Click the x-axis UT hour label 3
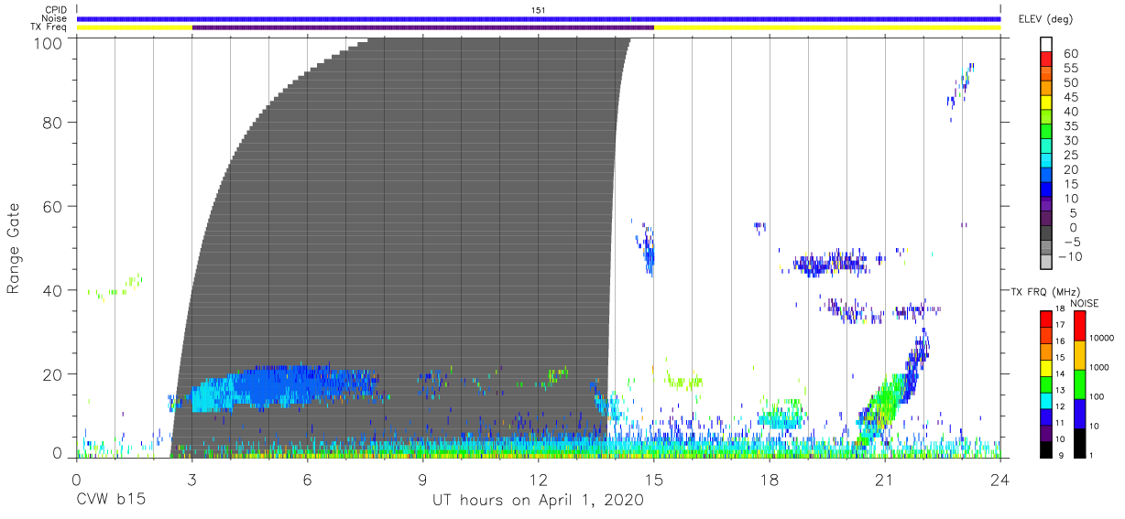Image resolution: width=1125 pixels, height=519 pixels. pyautogui.click(x=191, y=479)
